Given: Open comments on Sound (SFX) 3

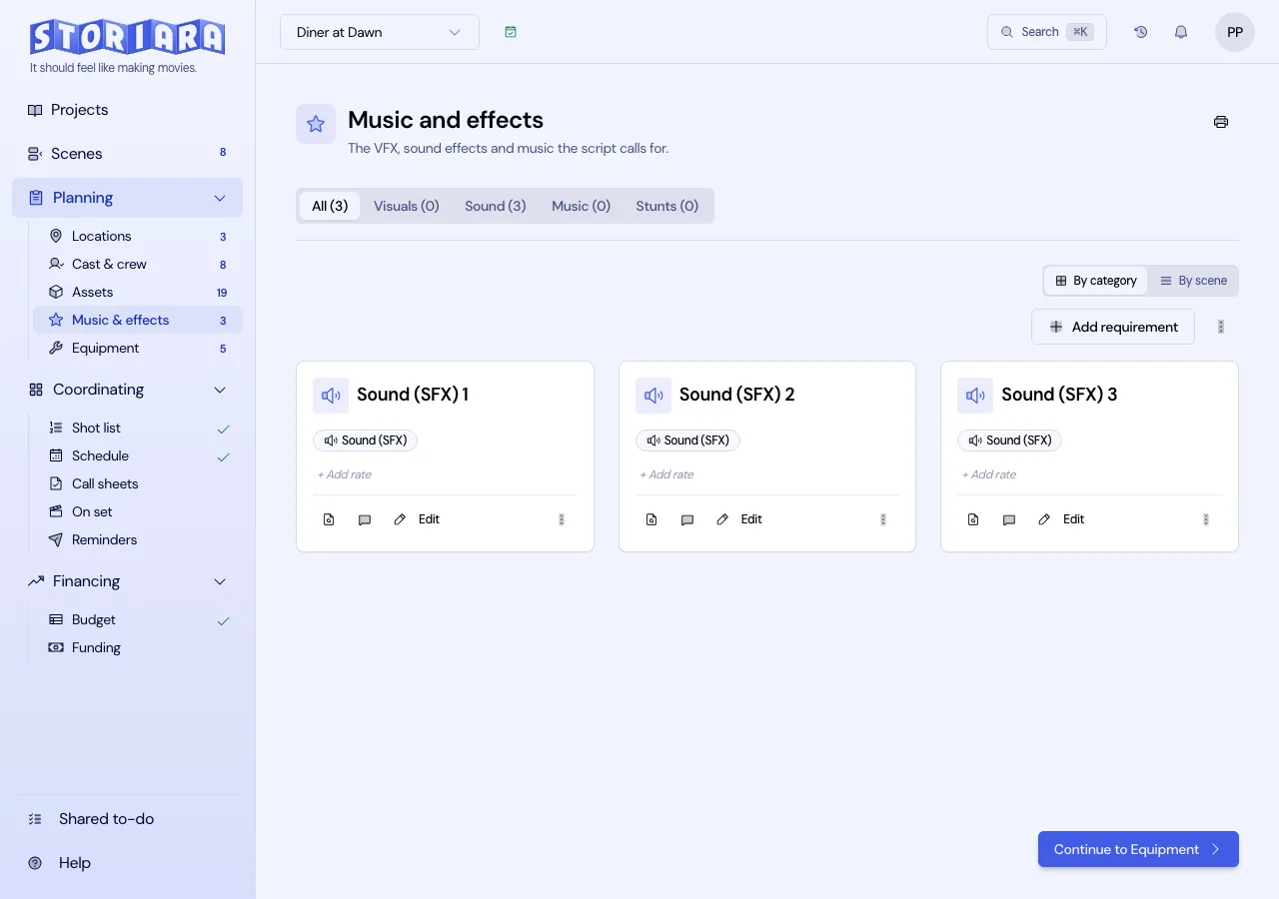Looking at the screenshot, I should (1009, 519).
